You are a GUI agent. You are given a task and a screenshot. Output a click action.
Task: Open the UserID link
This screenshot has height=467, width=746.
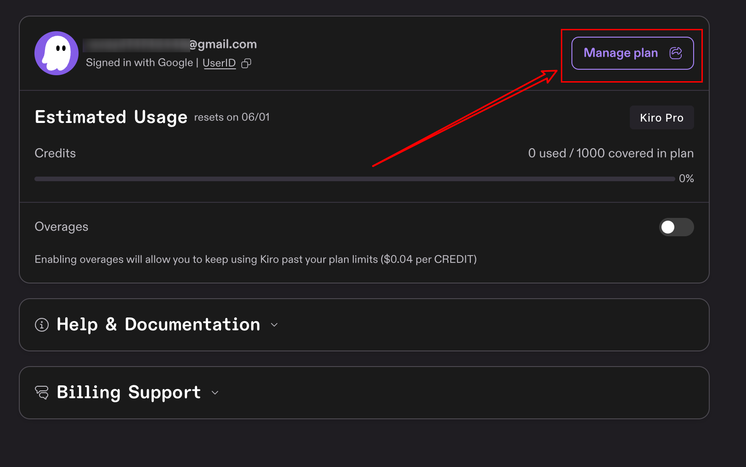219,63
